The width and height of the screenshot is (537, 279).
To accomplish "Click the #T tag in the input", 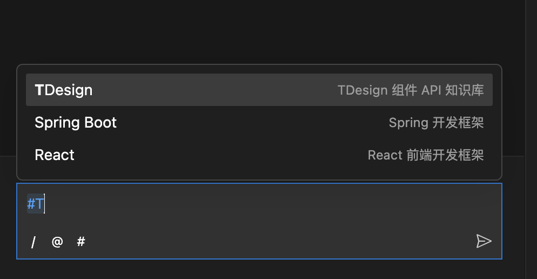I will click(x=36, y=204).
